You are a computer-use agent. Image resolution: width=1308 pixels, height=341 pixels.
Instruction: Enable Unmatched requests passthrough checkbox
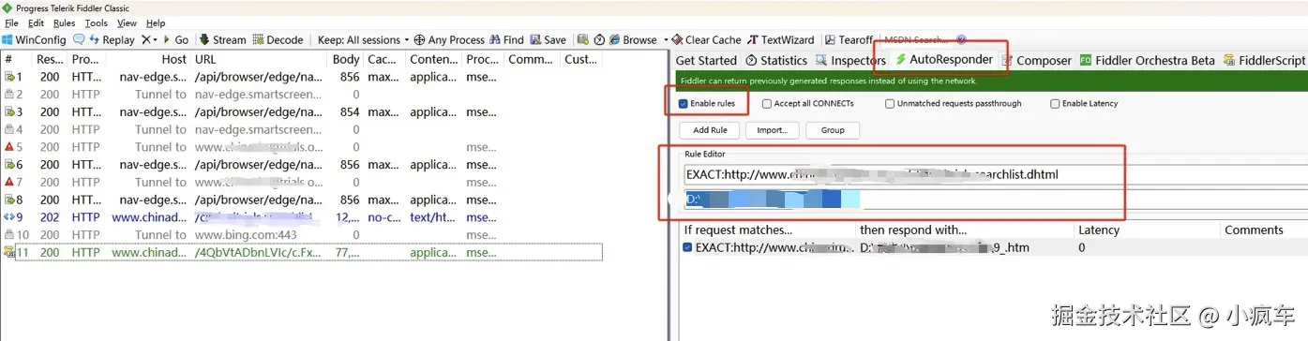tap(890, 104)
